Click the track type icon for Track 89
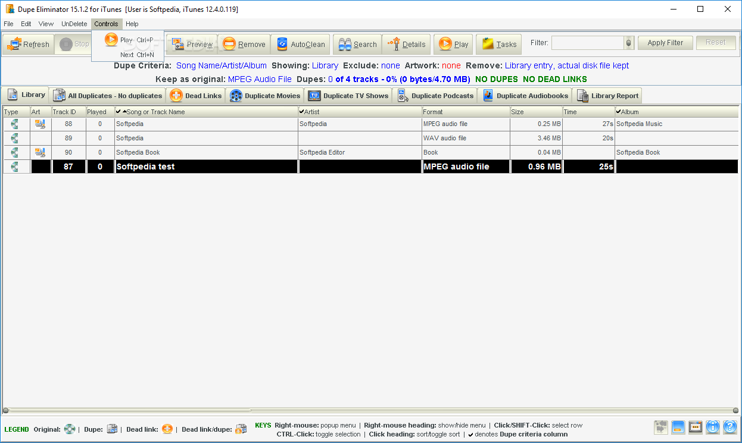Screen dimensions: 742x443 click(14, 138)
